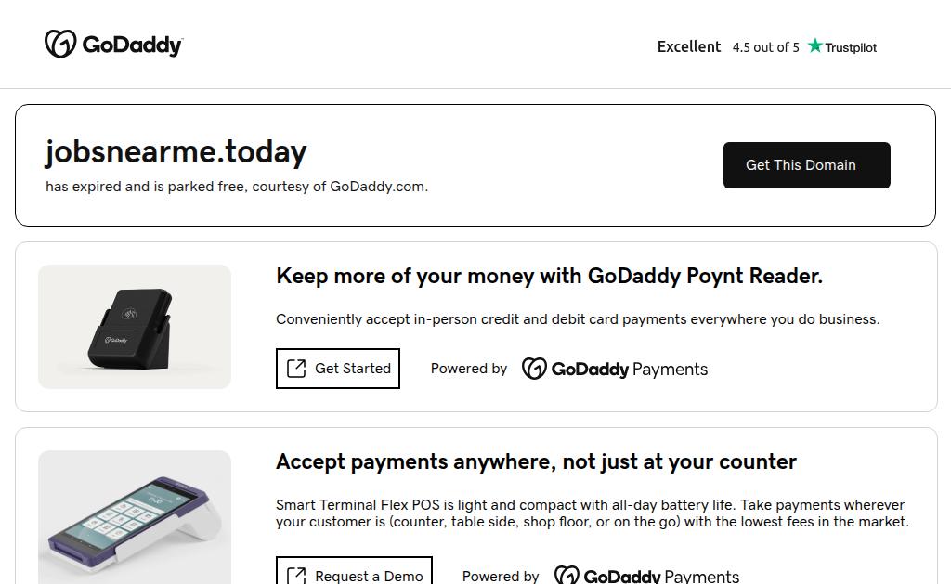The height and width of the screenshot is (584, 951).
Task: Click the GoDaddy logo in header
Action: (x=113, y=45)
